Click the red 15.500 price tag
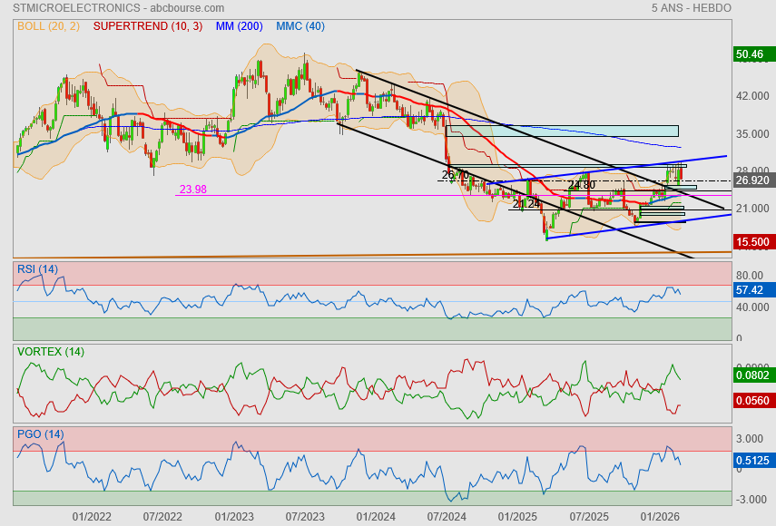The height and width of the screenshot is (526, 776). coord(751,242)
